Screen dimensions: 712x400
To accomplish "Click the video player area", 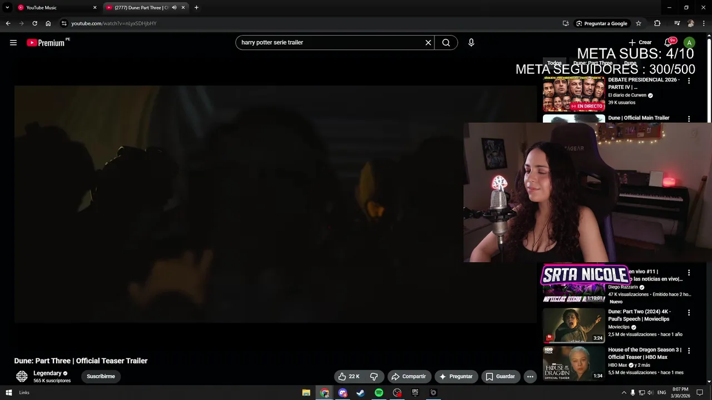I will pyautogui.click(x=275, y=204).
